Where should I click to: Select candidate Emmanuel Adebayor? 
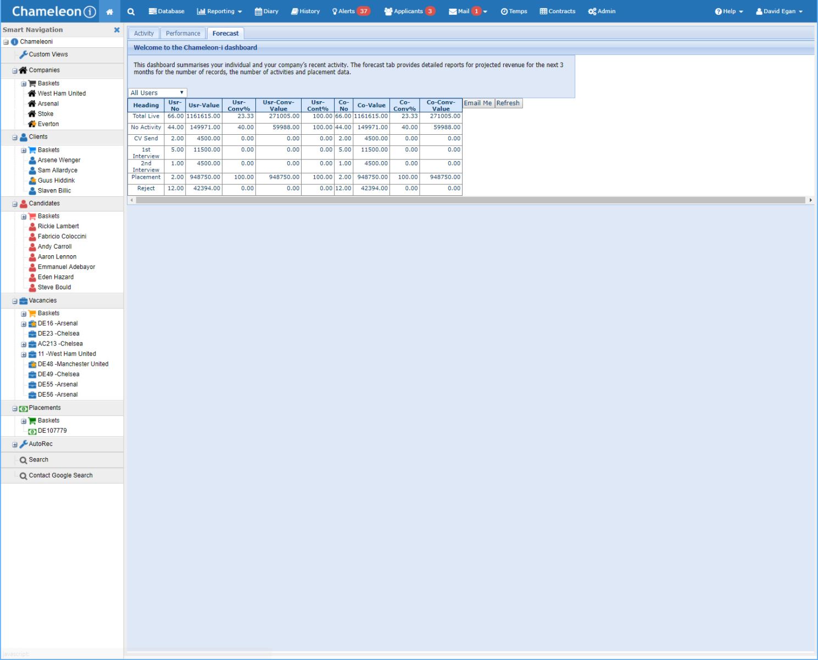pyautogui.click(x=66, y=267)
